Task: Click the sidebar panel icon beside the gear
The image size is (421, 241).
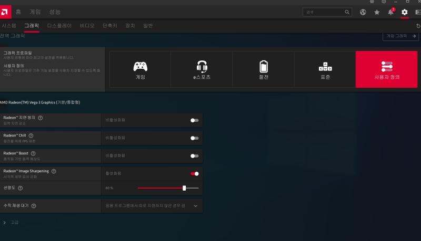Action: click(418, 12)
